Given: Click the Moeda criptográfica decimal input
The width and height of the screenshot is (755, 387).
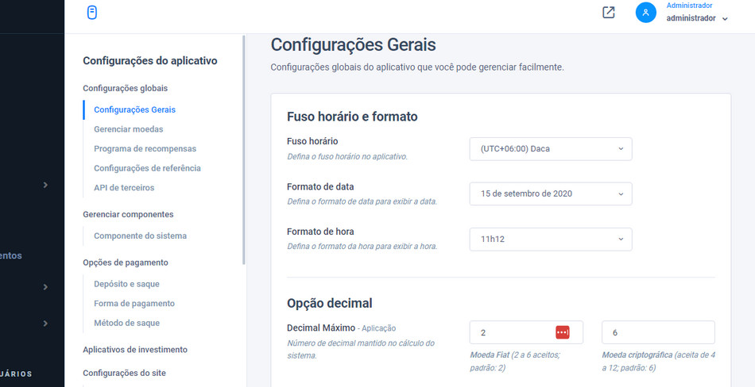Looking at the screenshot, I should 658,332.
